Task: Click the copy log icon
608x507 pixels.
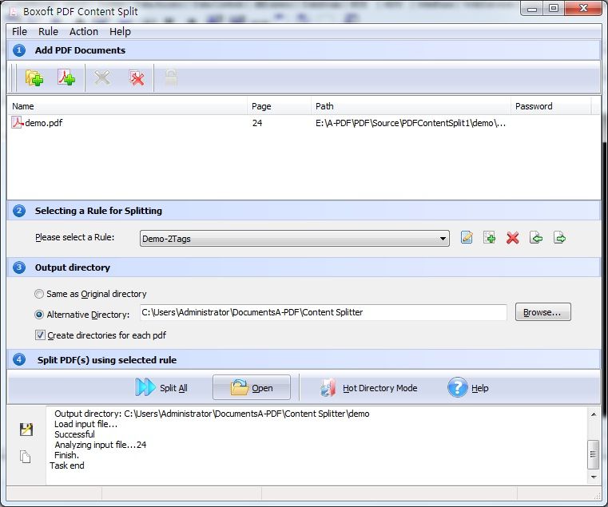Action: (x=26, y=457)
